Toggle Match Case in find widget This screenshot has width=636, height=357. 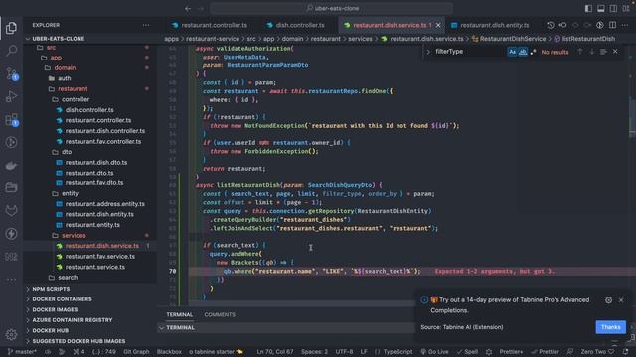[x=512, y=52]
